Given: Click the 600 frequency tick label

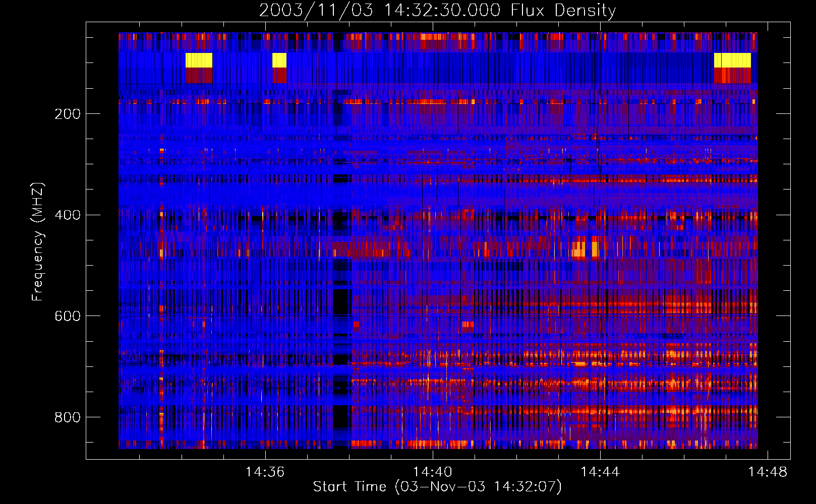Looking at the screenshot, I should pos(67,316).
